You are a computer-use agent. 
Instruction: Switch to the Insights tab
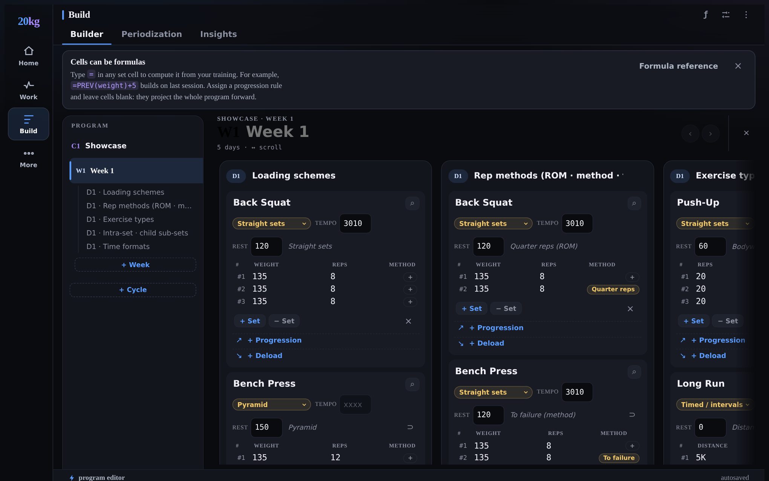(x=218, y=34)
